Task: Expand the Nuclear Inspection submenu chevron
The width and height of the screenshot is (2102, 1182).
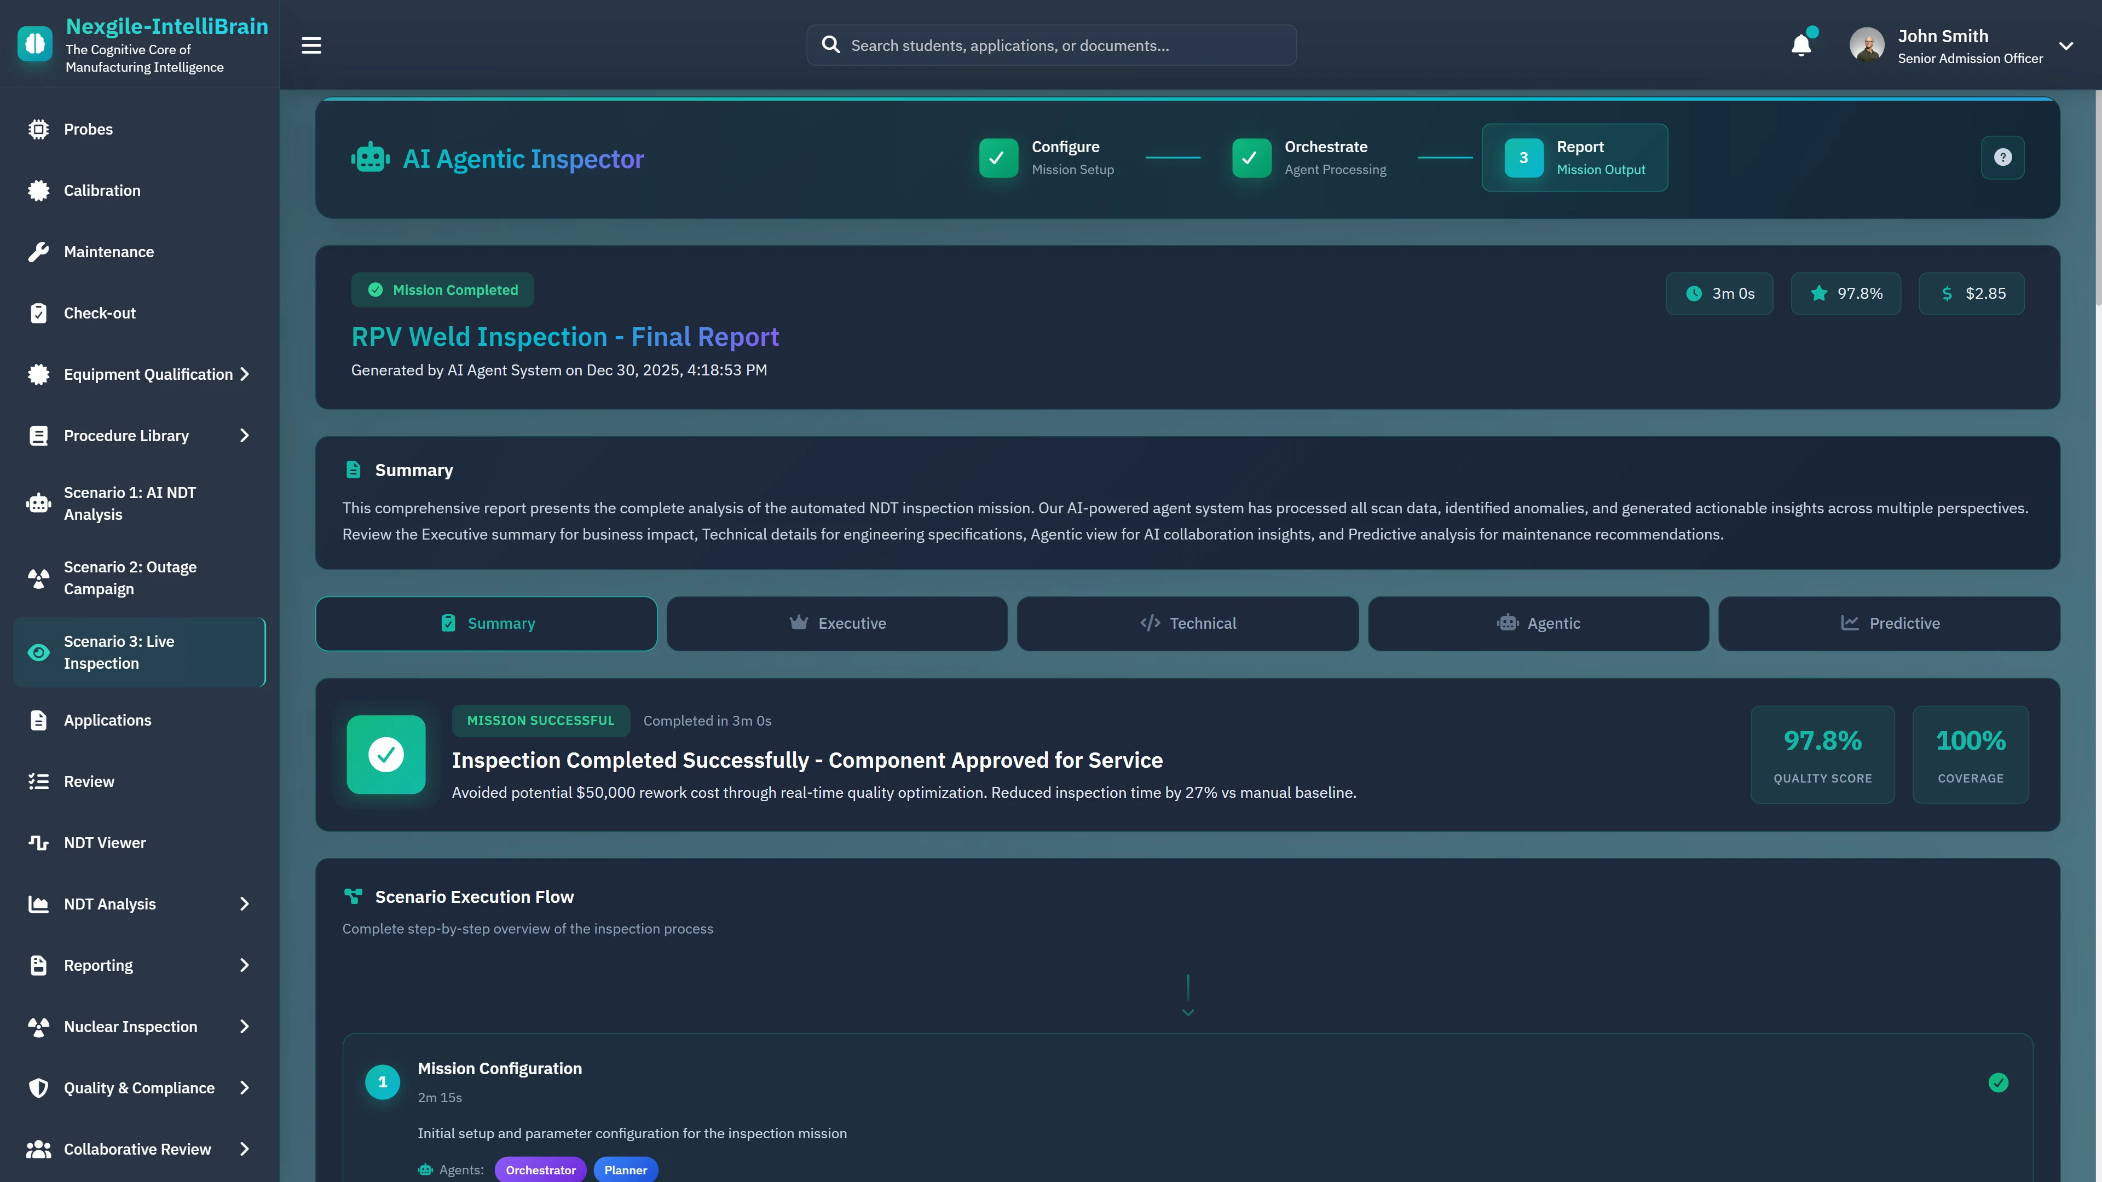Action: pos(244,1026)
